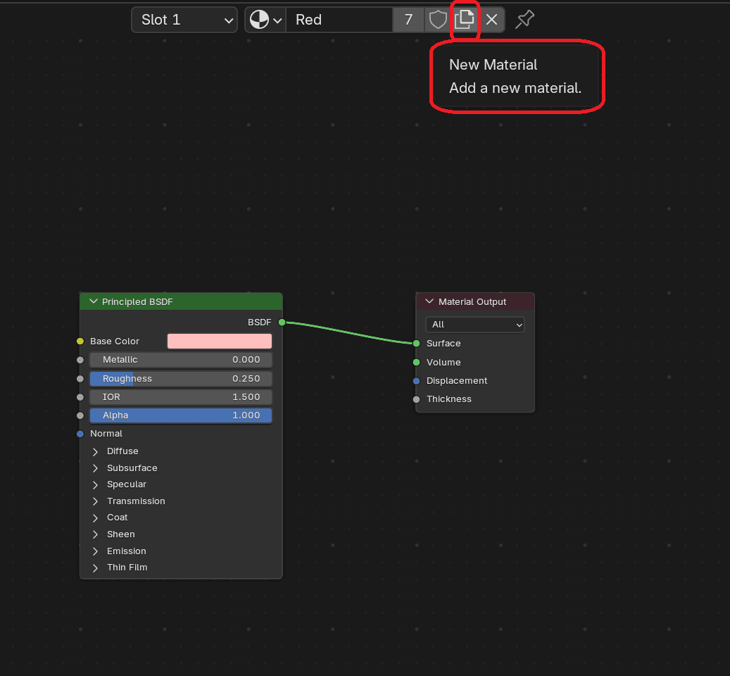Click the Volume input socket
730x676 pixels.
coord(416,362)
